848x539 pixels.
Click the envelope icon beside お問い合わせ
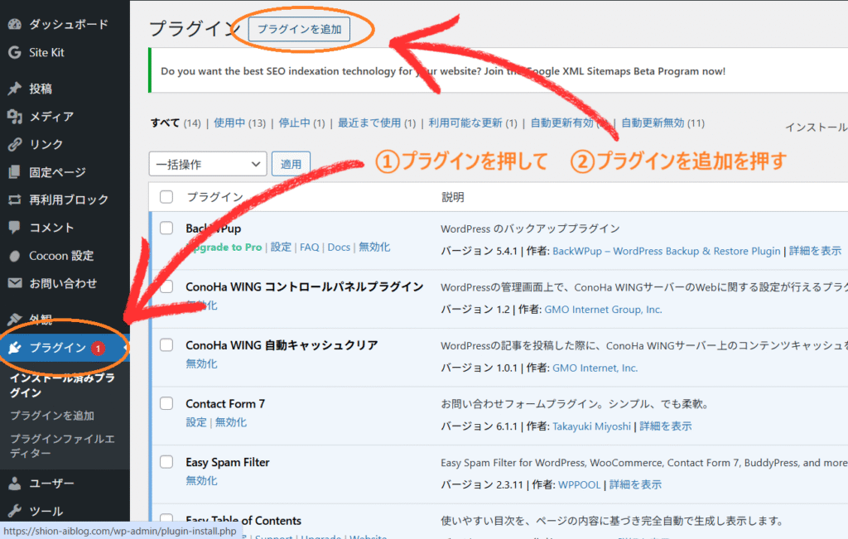click(x=15, y=282)
